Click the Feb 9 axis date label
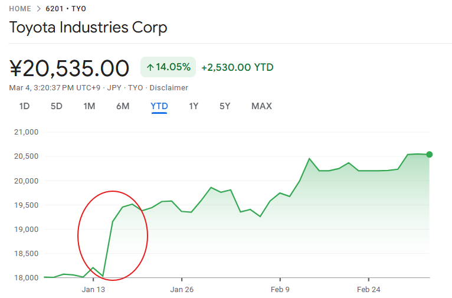The width and height of the screenshot is (452, 298). click(x=280, y=289)
